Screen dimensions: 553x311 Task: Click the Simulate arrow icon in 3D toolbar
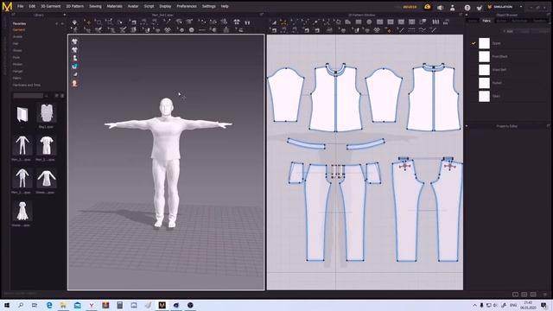point(74,22)
